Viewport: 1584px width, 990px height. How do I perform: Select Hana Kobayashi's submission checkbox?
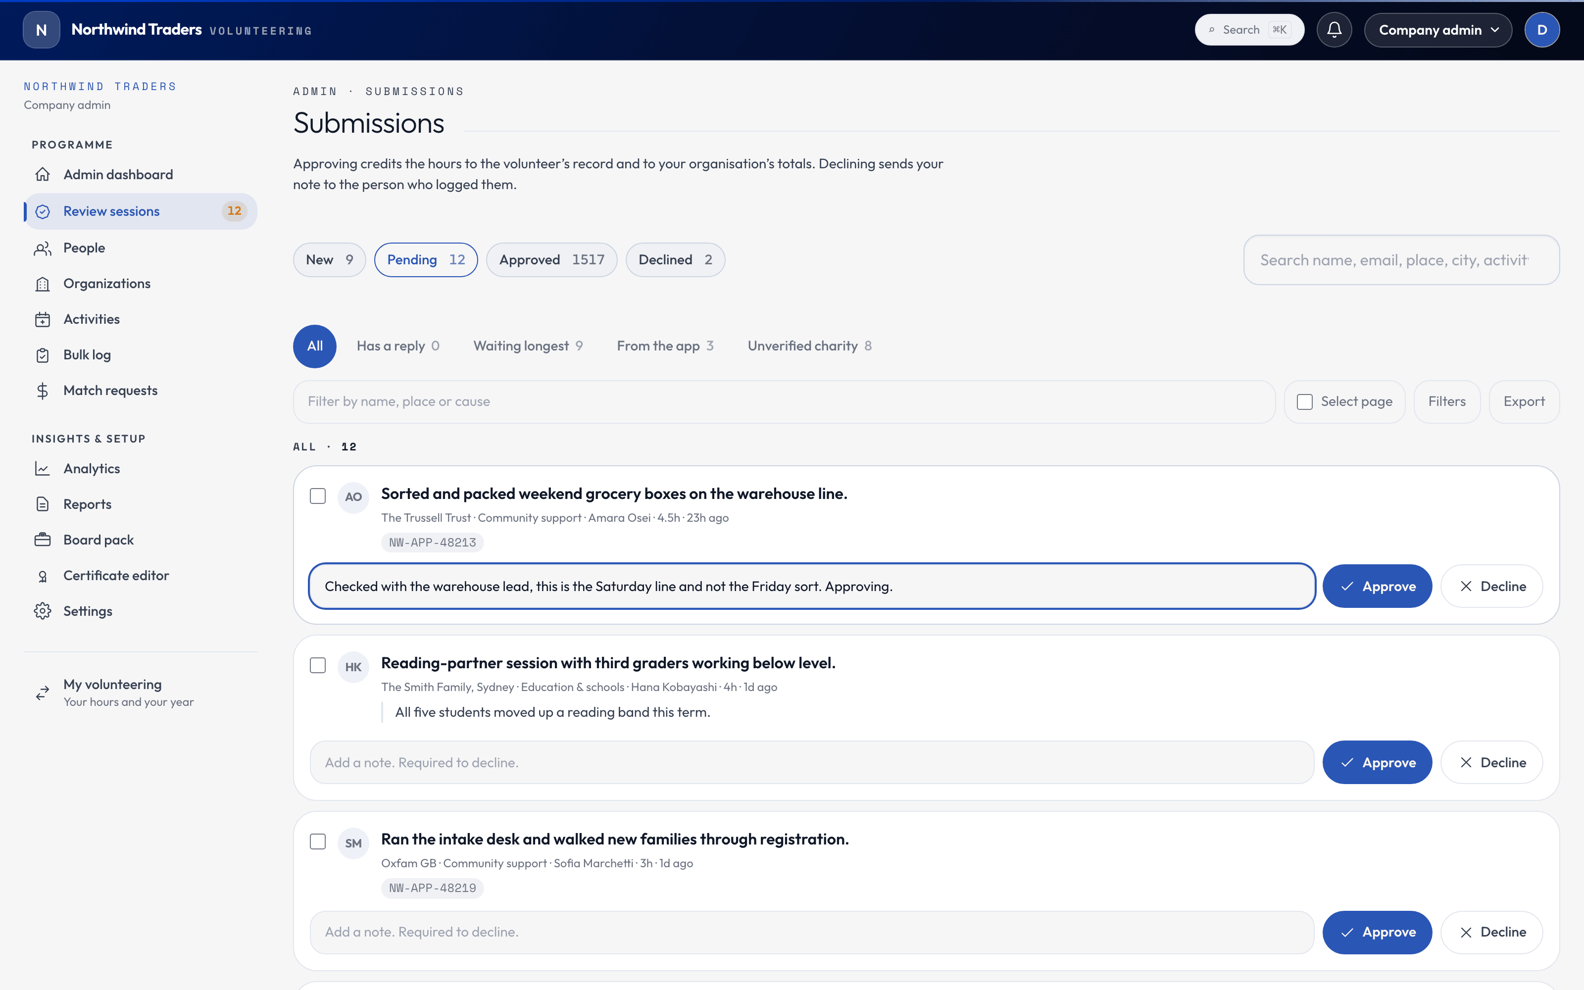[317, 665]
